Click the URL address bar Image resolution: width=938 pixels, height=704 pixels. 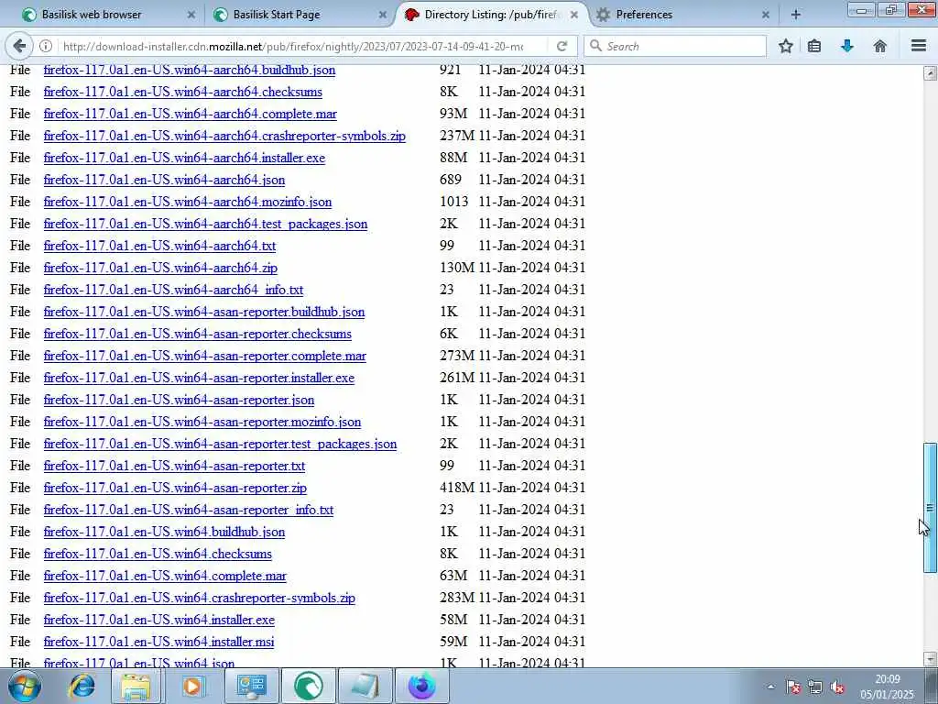point(293,46)
